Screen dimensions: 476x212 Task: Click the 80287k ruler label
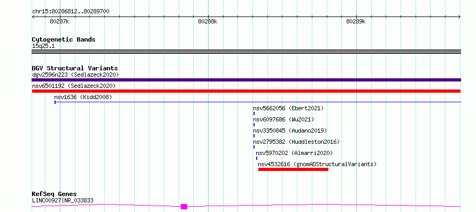click(x=59, y=21)
